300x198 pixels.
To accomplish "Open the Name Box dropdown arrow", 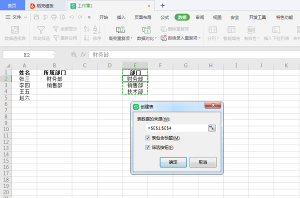I will coord(53,55).
